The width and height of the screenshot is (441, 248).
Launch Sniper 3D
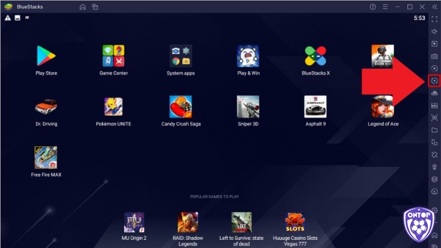[248, 106]
